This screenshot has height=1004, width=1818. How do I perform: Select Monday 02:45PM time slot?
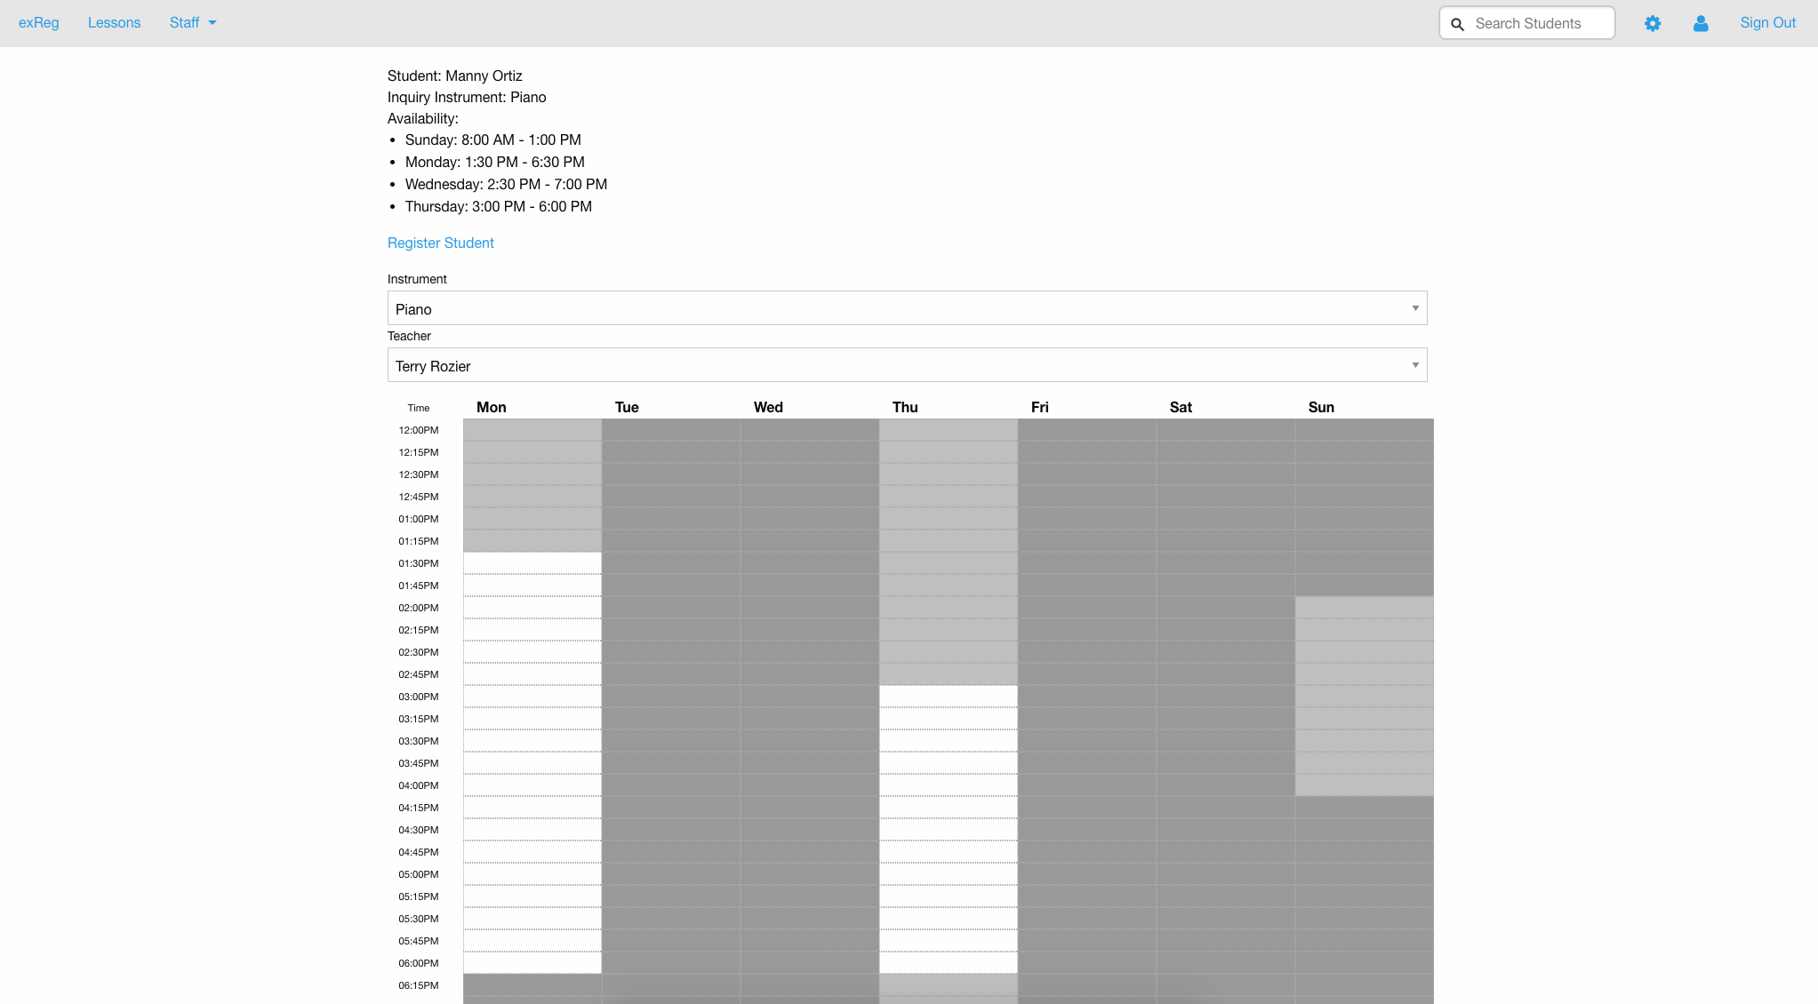pos(532,674)
